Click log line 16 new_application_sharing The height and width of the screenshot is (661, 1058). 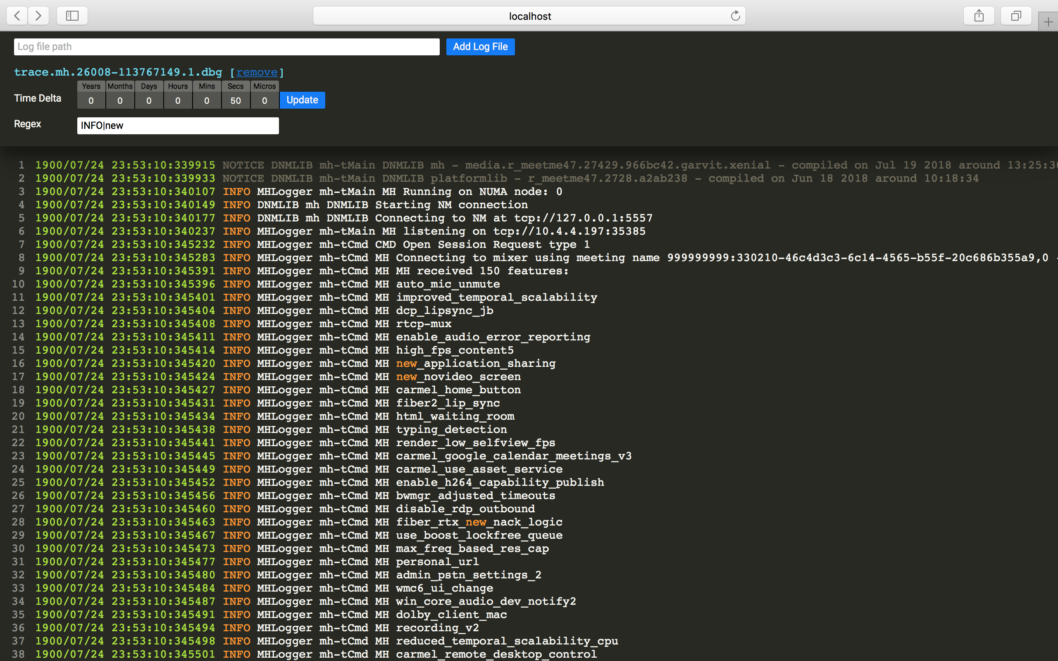coord(476,364)
